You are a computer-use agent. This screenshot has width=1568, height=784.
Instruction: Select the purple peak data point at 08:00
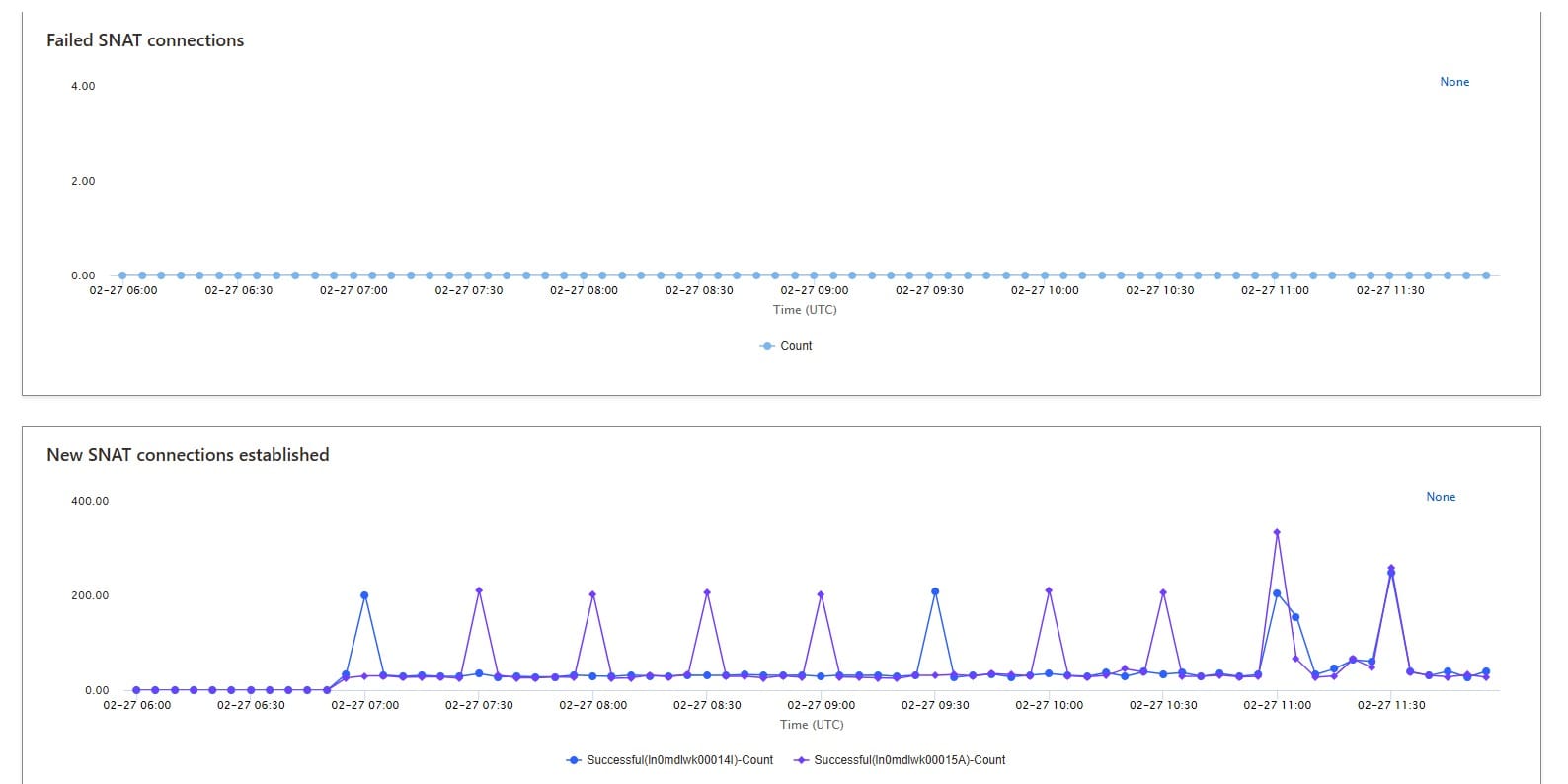pos(592,594)
